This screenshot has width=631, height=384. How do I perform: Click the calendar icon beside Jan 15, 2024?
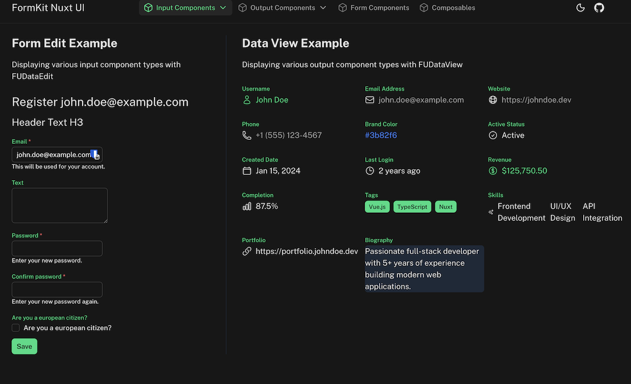(x=247, y=171)
